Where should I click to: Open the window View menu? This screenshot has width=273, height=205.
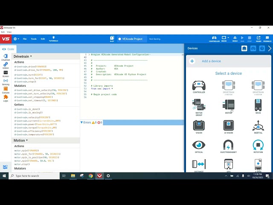tap(9, 32)
